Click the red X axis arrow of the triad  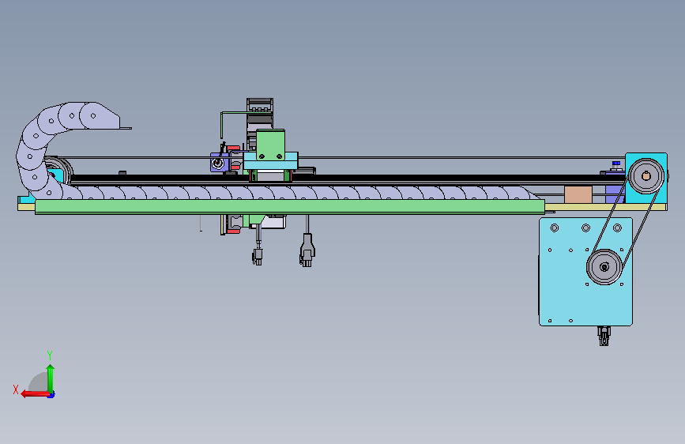35,394
